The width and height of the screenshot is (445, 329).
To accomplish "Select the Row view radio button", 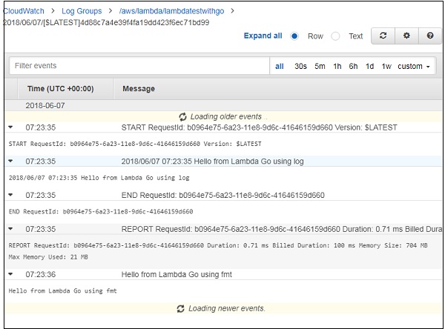I will 294,36.
